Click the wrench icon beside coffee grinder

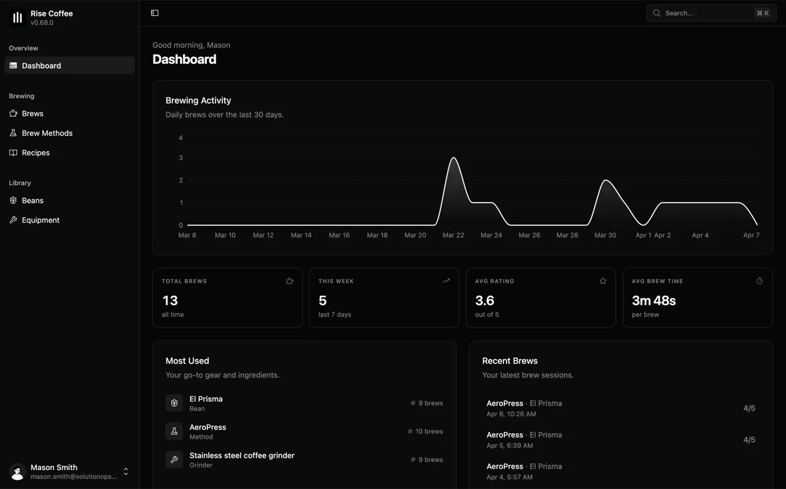click(x=174, y=460)
